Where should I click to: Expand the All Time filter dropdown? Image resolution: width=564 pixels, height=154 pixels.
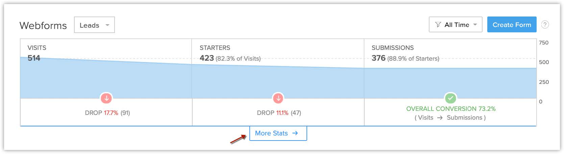click(455, 25)
